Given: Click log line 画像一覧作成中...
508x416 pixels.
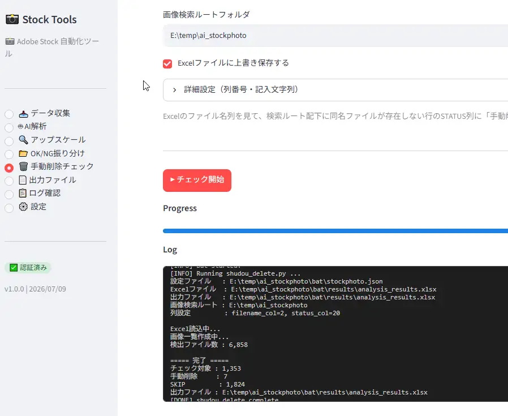Looking at the screenshot, I should [200, 337].
